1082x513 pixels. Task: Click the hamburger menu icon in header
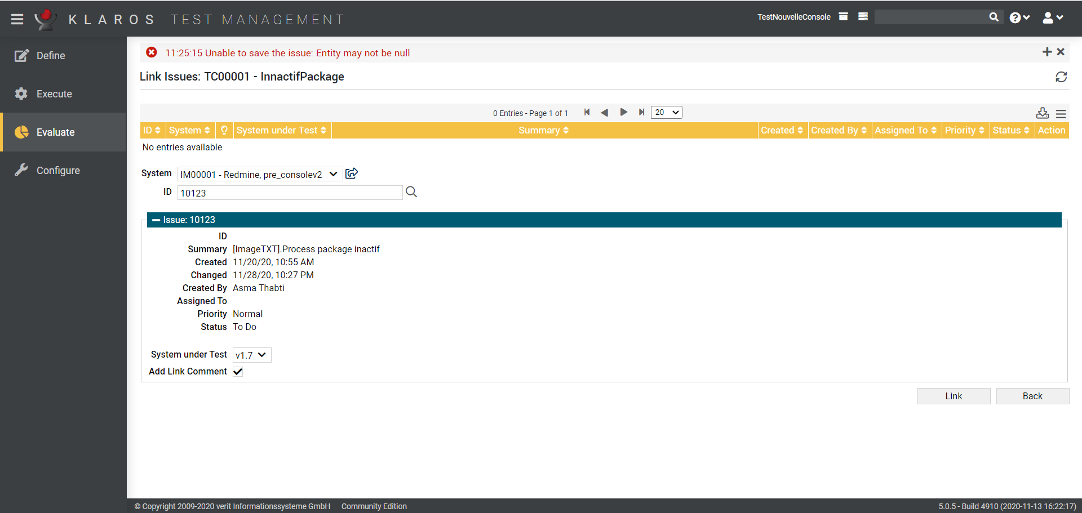pyautogui.click(x=17, y=19)
